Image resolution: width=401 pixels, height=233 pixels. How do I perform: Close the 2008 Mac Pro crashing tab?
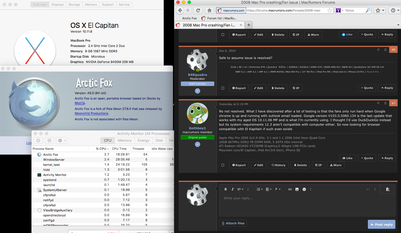pos(241,25)
